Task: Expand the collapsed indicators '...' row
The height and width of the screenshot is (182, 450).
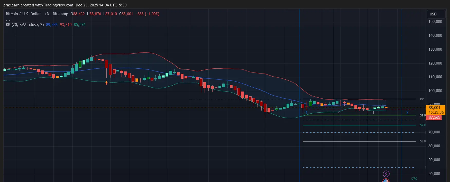Action: coord(8,20)
